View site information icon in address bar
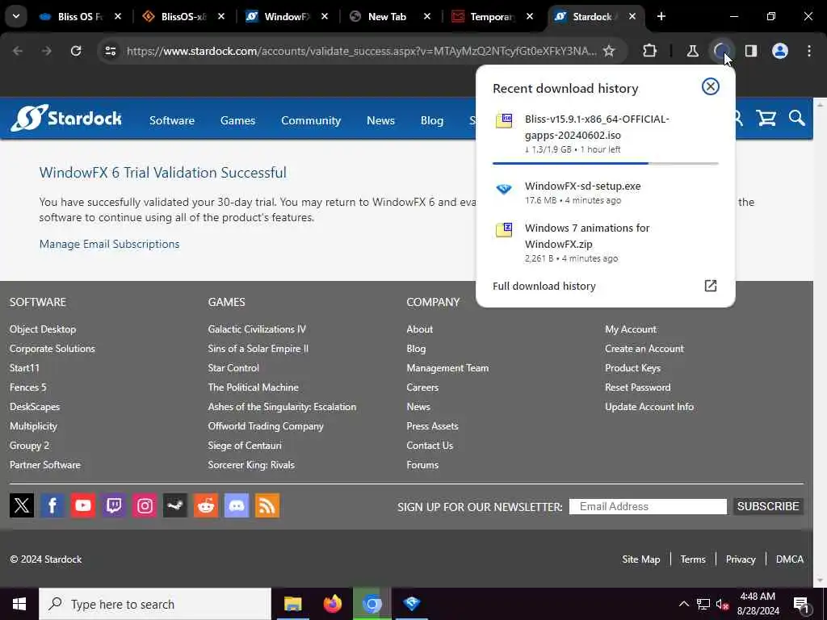Viewport: 827px width, 620px height. tap(110, 51)
